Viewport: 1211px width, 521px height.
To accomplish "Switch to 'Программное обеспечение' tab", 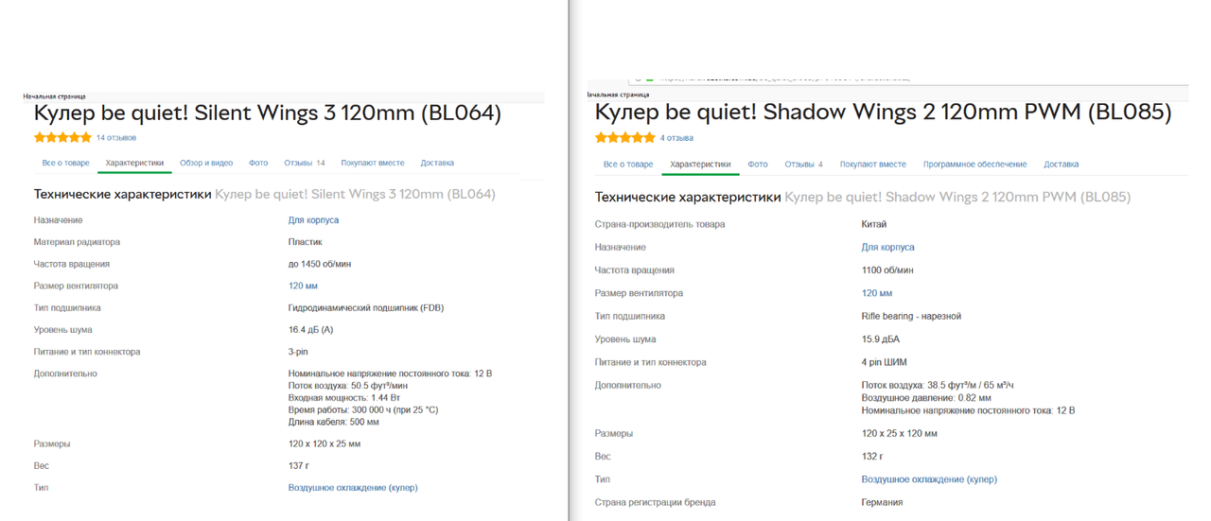I will click(x=974, y=164).
